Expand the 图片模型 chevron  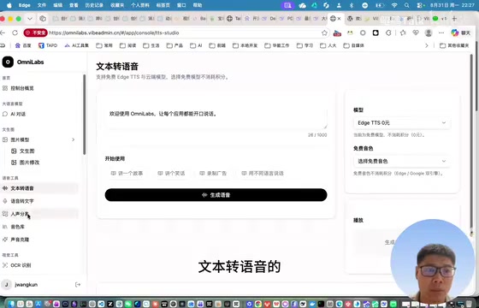click(x=73, y=139)
